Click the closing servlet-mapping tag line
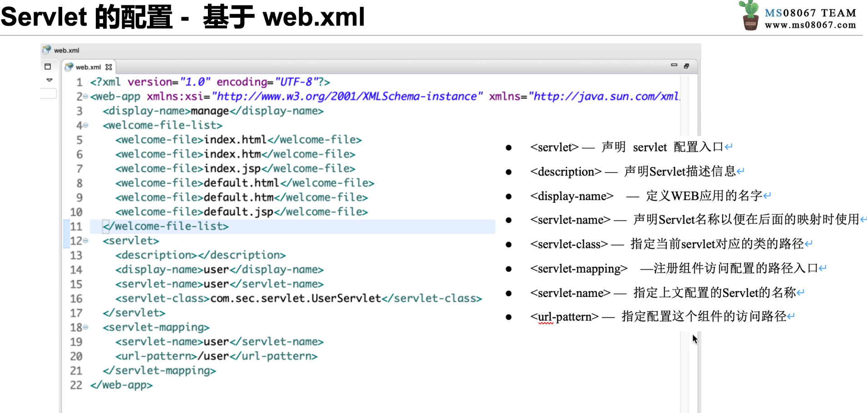867x413 pixels. pyautogui.click(x=159, y=370)
